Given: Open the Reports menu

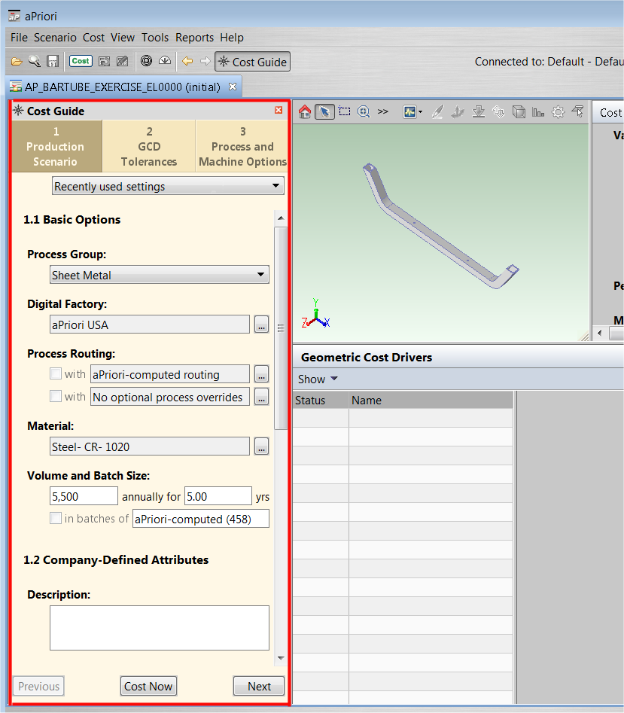Looking at the screenshot, I should coord(194,38).
